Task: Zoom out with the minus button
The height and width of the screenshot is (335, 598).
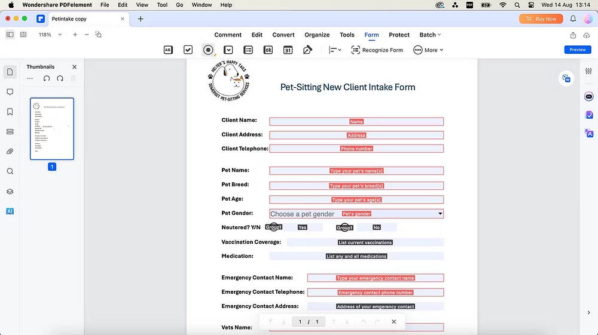Action: tap(87, 35)
